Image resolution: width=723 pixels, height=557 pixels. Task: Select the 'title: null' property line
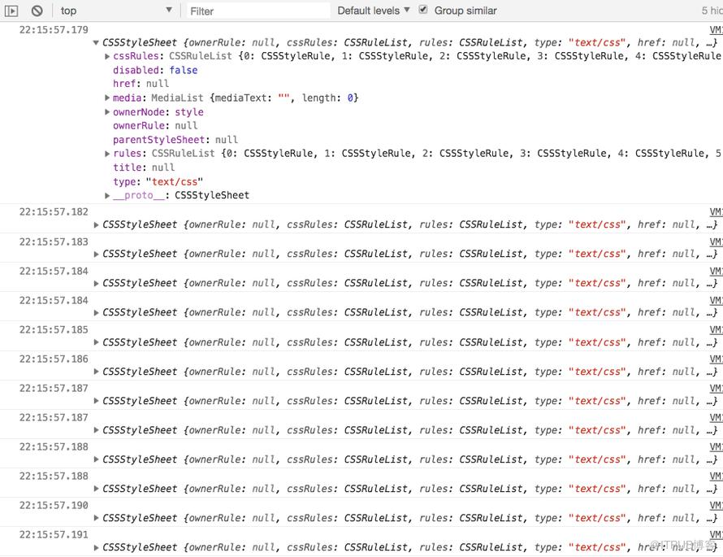[x=144, y=168]
